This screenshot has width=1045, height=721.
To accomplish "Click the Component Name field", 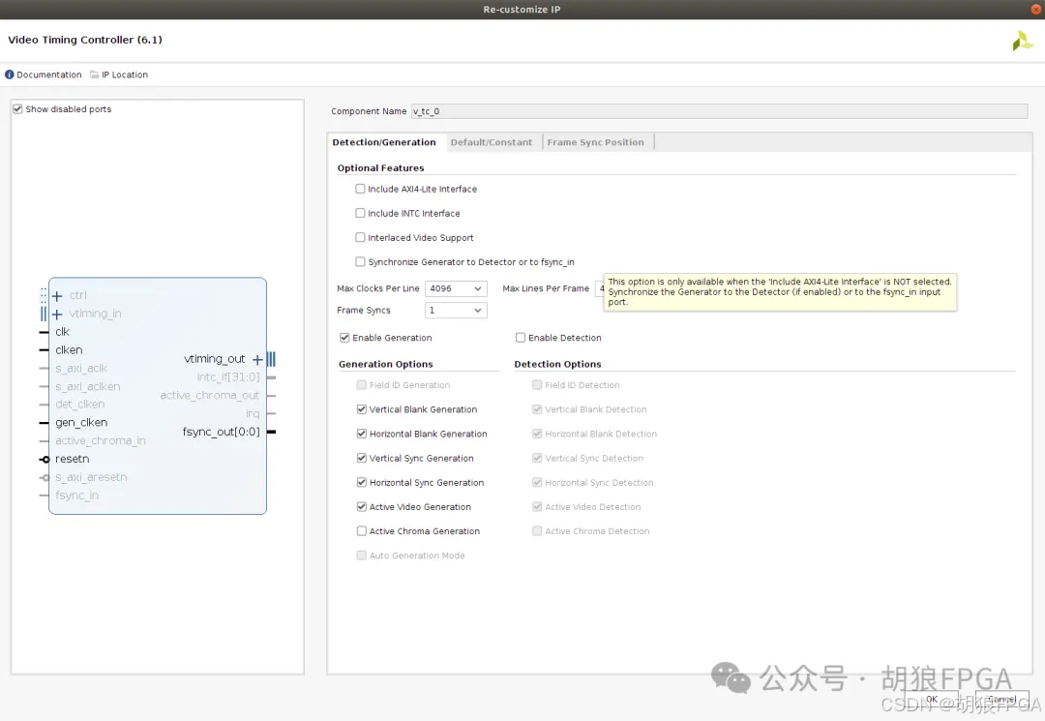I will [720, 111].
